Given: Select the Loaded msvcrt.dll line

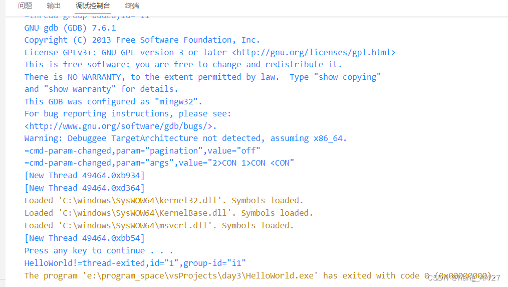Looking at the screenshot, I should click(159, 225).
